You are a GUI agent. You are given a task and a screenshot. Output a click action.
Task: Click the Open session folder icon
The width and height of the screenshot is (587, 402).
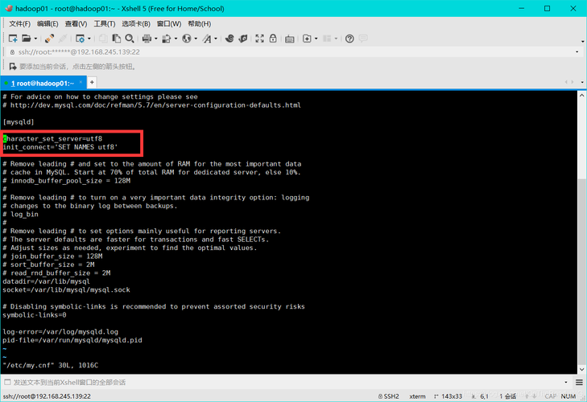(x=27, y=39)
